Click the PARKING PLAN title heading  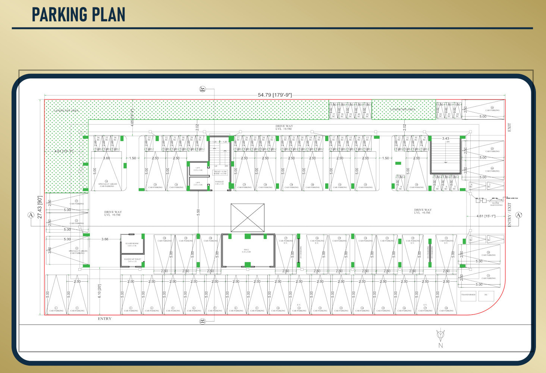point(78,15)
